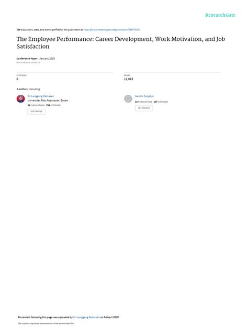Click See Profile under Sri Langgeng Ratnasari
The height and width of the screenshot is (331, 248).
point(37,112)
